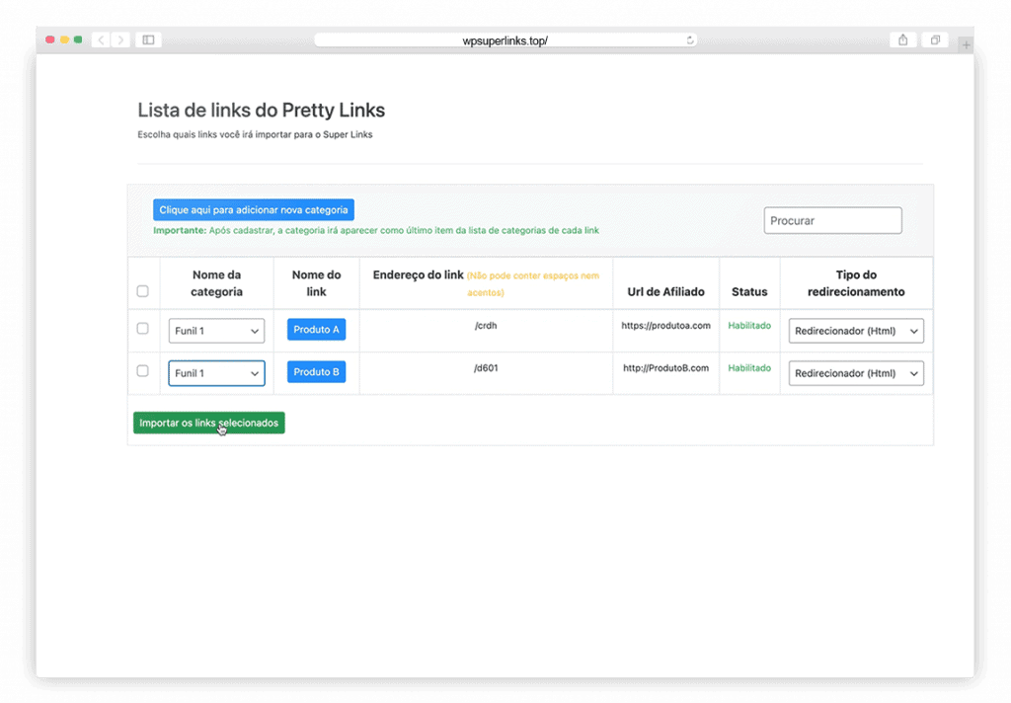Screen dimensions: 1011x703
Task: Click the Produto B link name button
Action: pyautogui.click(x=316, y=372)
